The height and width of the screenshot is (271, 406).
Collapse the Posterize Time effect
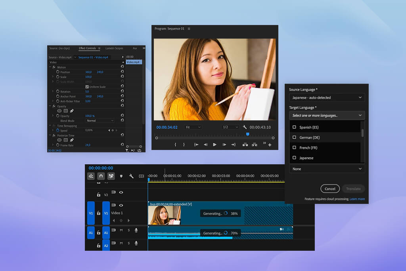50,135
